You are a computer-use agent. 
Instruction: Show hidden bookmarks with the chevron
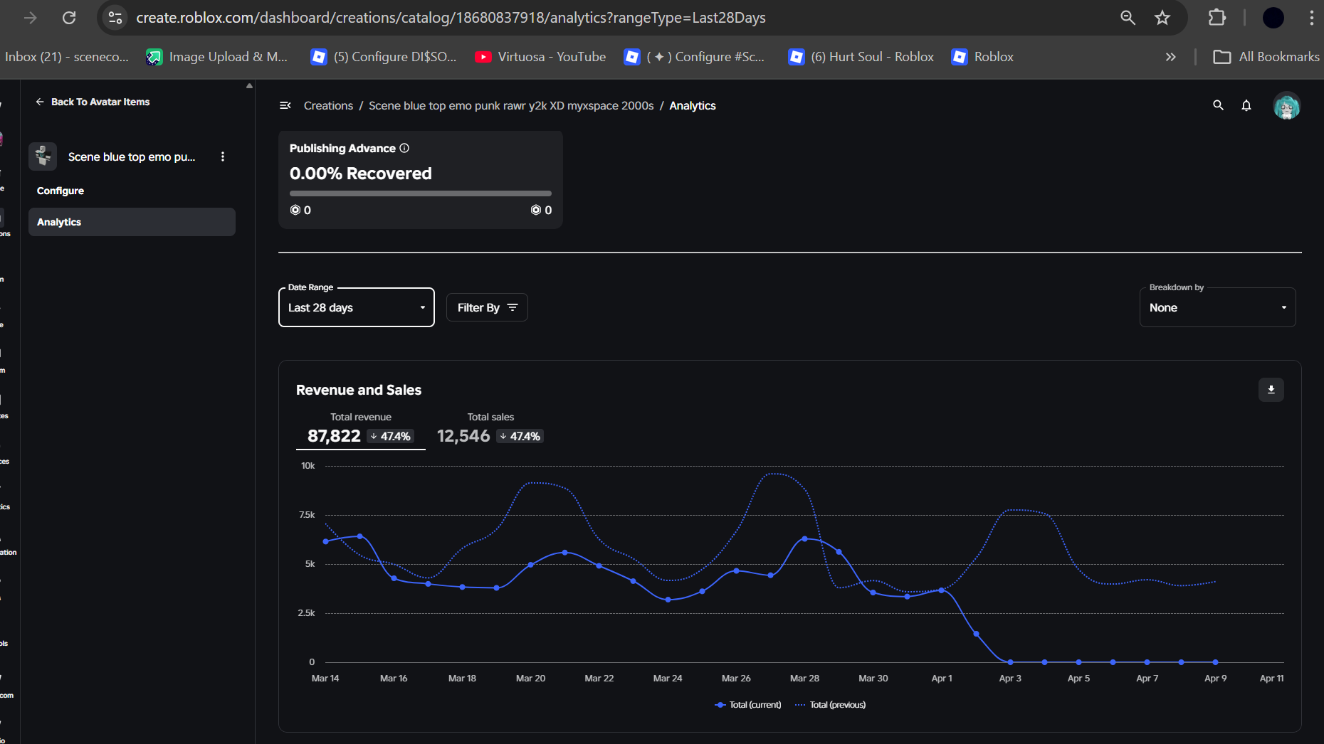point(1171,57)
